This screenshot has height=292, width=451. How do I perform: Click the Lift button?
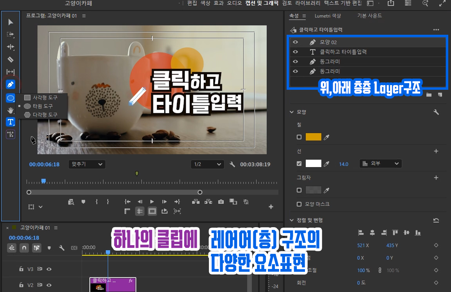pyautogui.click(x=196, y=202)
